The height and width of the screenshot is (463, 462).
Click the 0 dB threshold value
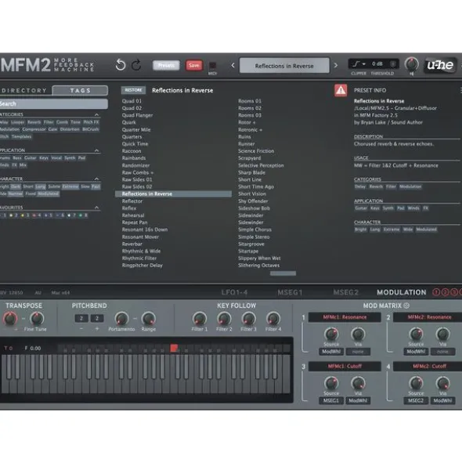click(377, 63)
